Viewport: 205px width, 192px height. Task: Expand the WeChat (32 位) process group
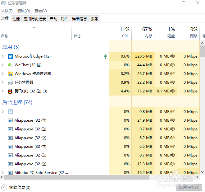(x=2, y=65)
